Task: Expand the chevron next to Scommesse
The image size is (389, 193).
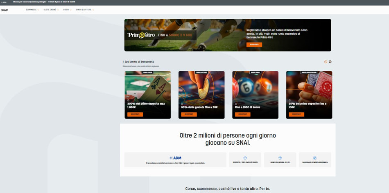Action: point(38,10)
